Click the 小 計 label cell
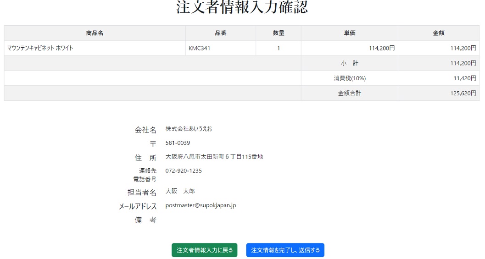 (350, 63)
